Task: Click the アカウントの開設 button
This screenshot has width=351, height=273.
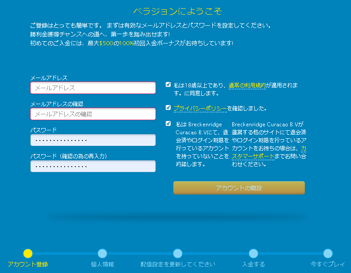Action: pyautogui.click(x=239, y=188)
